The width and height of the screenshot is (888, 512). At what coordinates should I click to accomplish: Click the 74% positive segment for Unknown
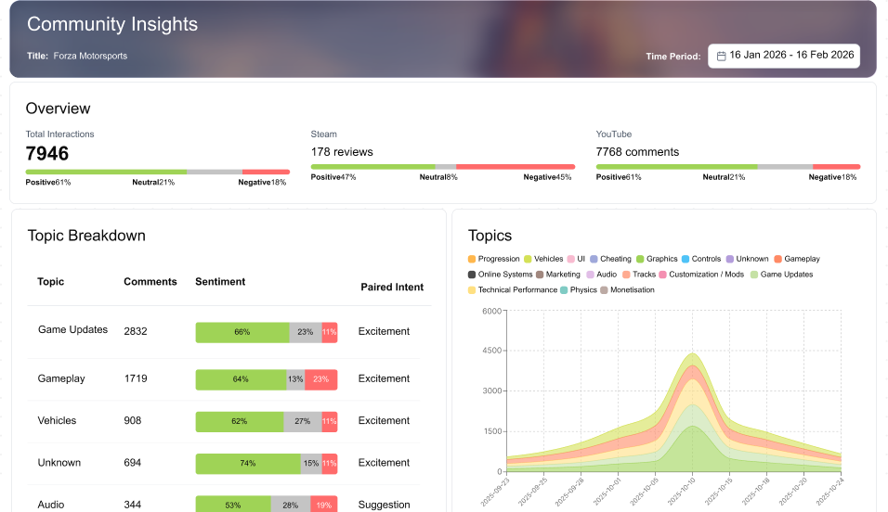[x=247, y=463]
